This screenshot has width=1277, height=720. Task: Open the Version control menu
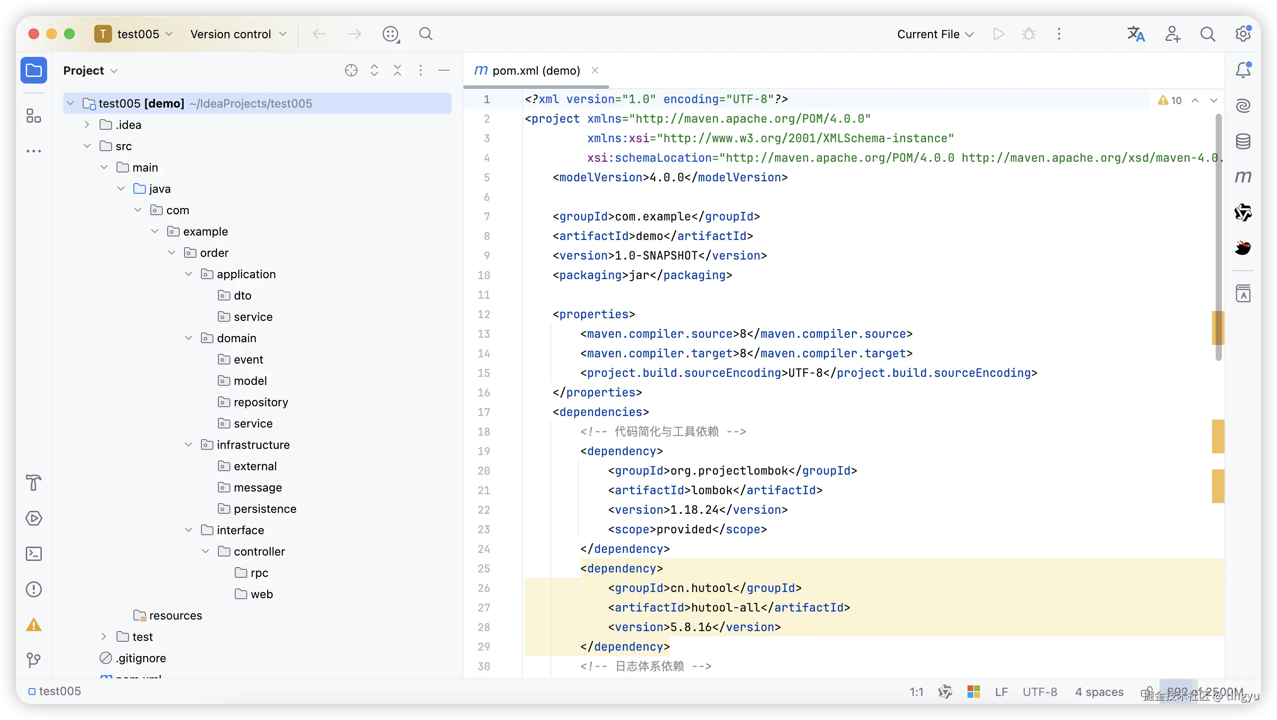point(238,34)
